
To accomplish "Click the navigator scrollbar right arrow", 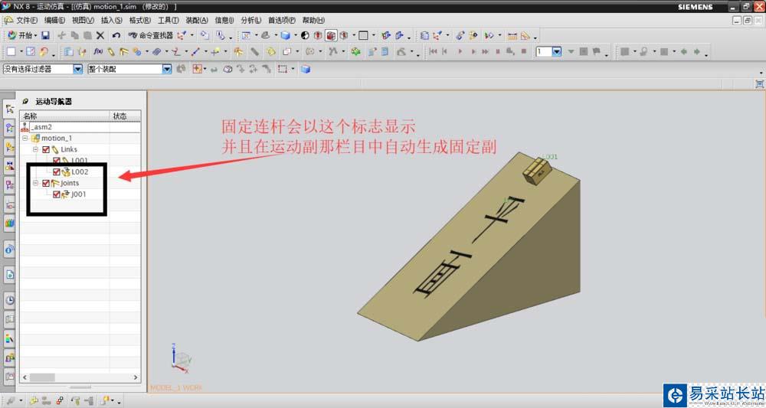I will 136,377.
